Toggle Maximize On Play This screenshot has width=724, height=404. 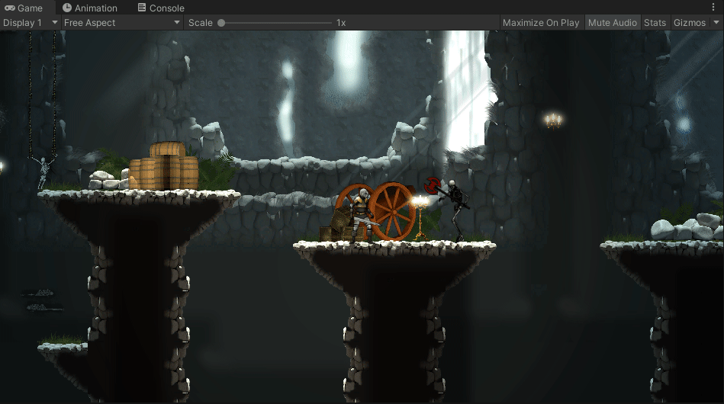tap(541, 23)
